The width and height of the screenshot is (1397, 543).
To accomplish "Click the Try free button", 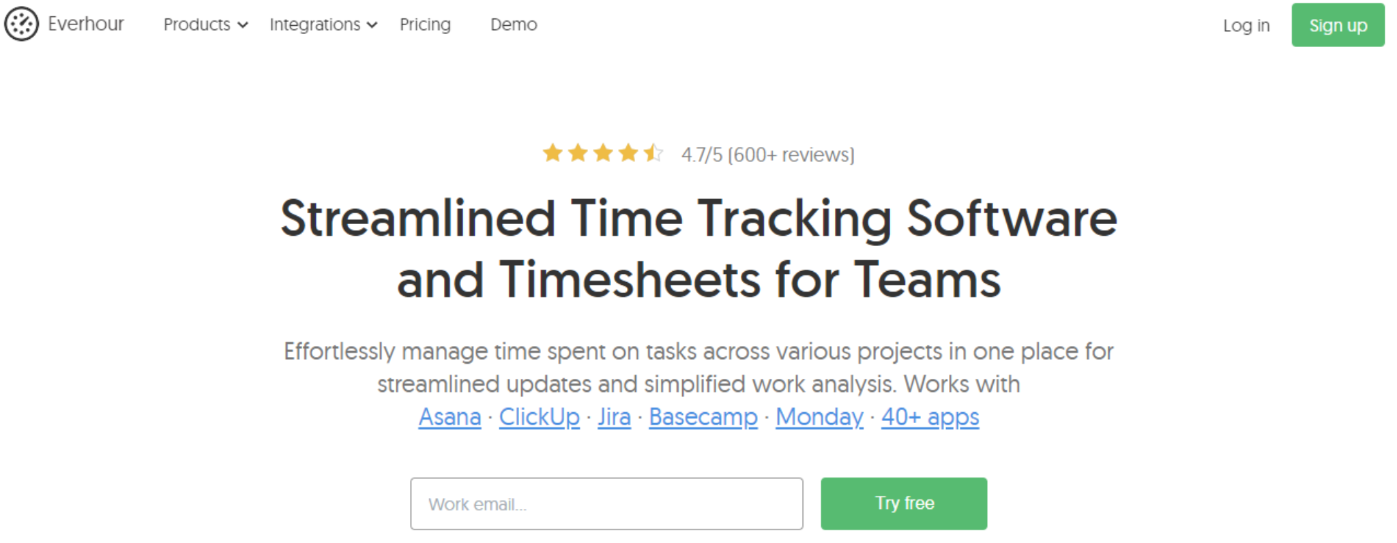I will (x=904, y=503).
